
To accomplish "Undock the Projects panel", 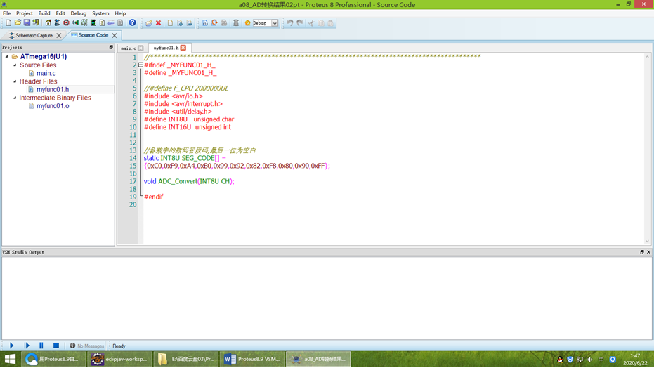I will (x=111, y=48).
